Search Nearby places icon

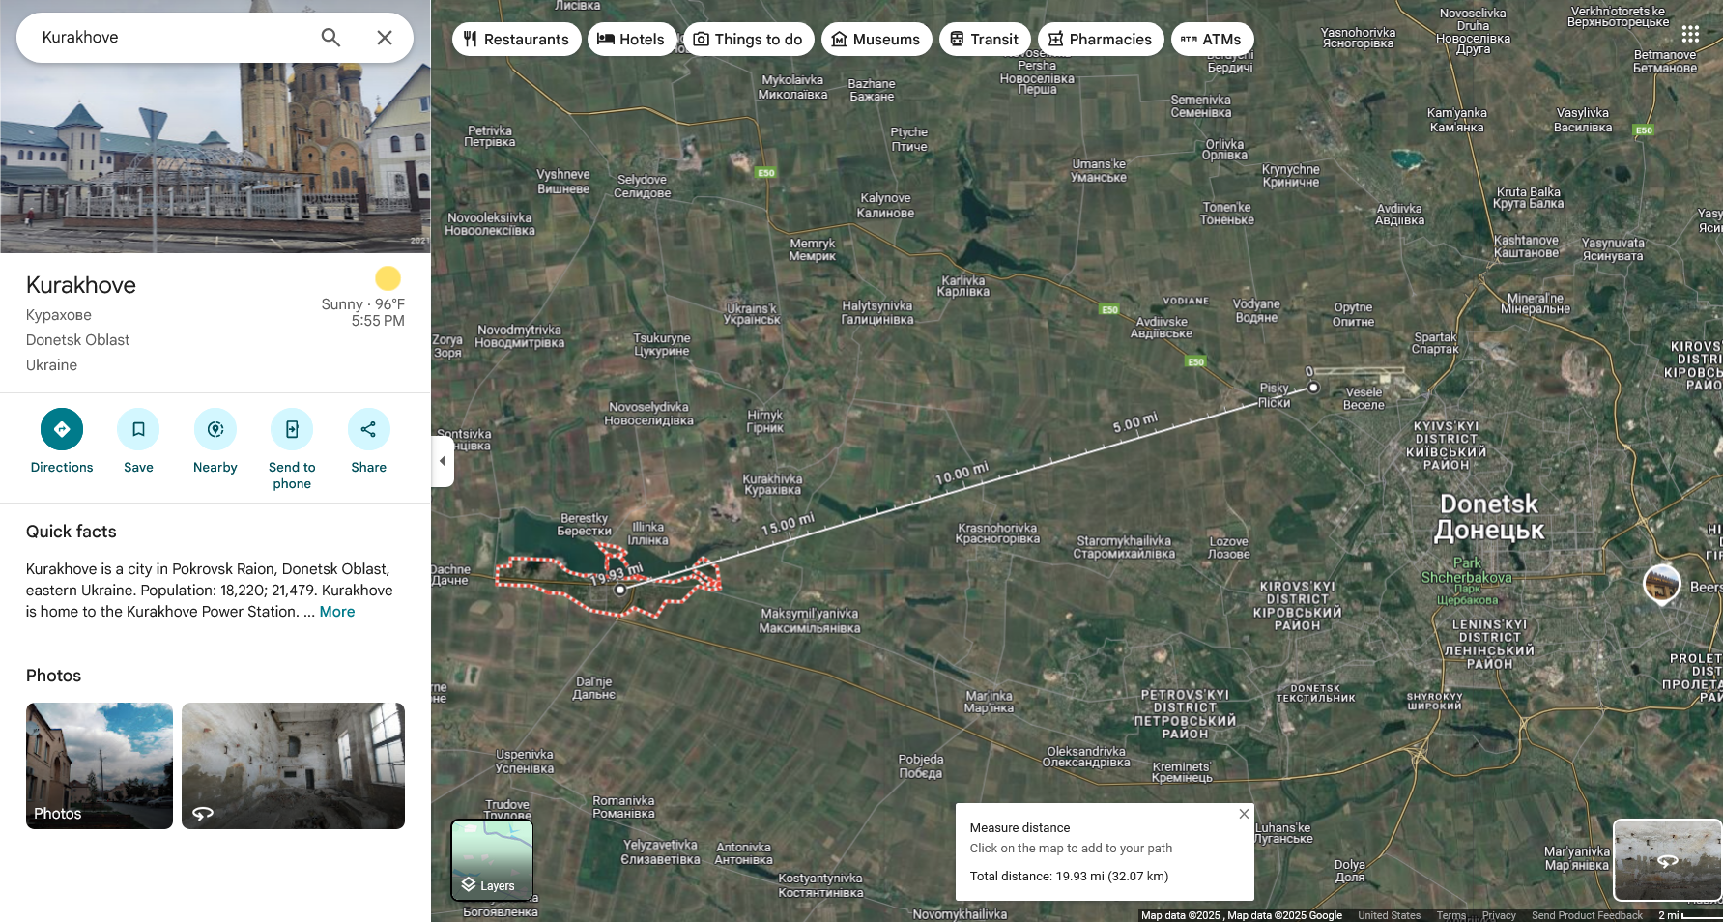(x=215, y=429)
